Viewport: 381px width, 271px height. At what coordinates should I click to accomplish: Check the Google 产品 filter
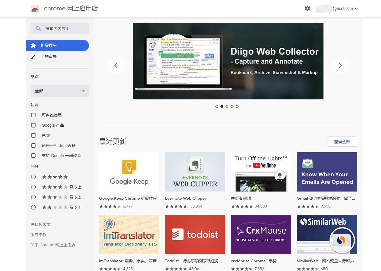33,125
